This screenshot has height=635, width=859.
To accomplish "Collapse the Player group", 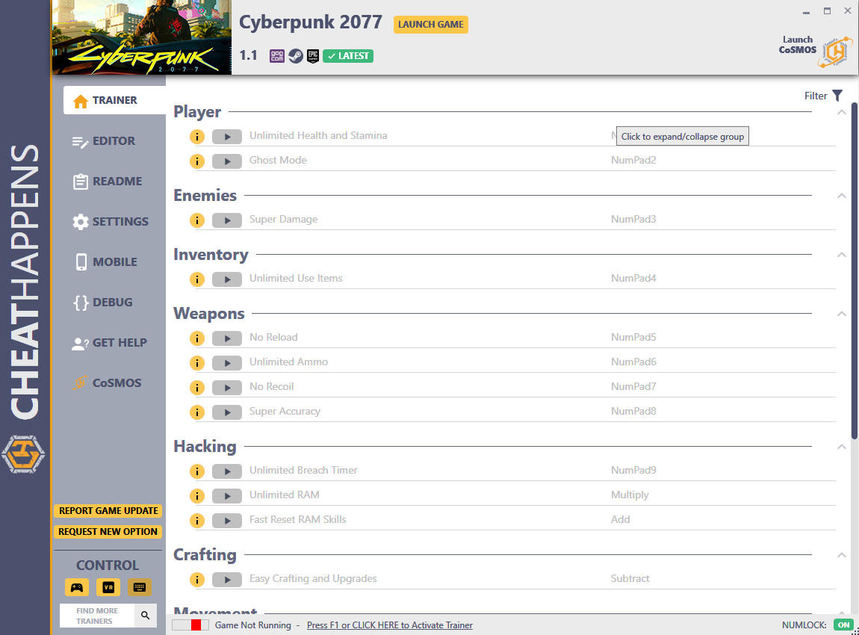I will (842, 112).
